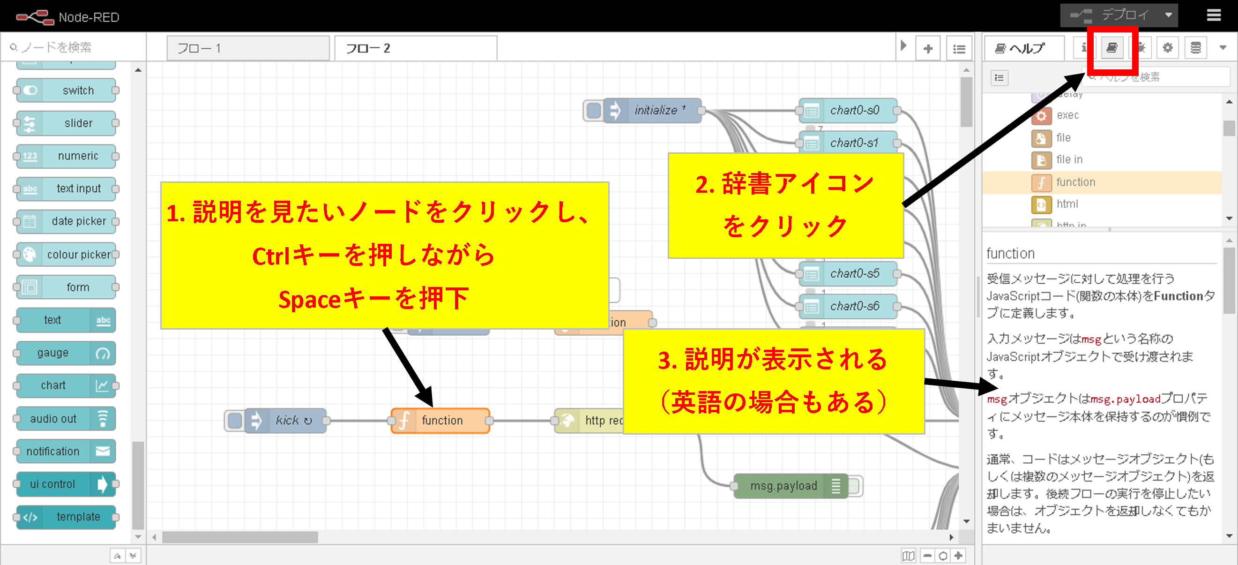The height and width of the screenshot is (565, 1238).
Task: Toggle the msg.payload debug node output
Action: 855,486
